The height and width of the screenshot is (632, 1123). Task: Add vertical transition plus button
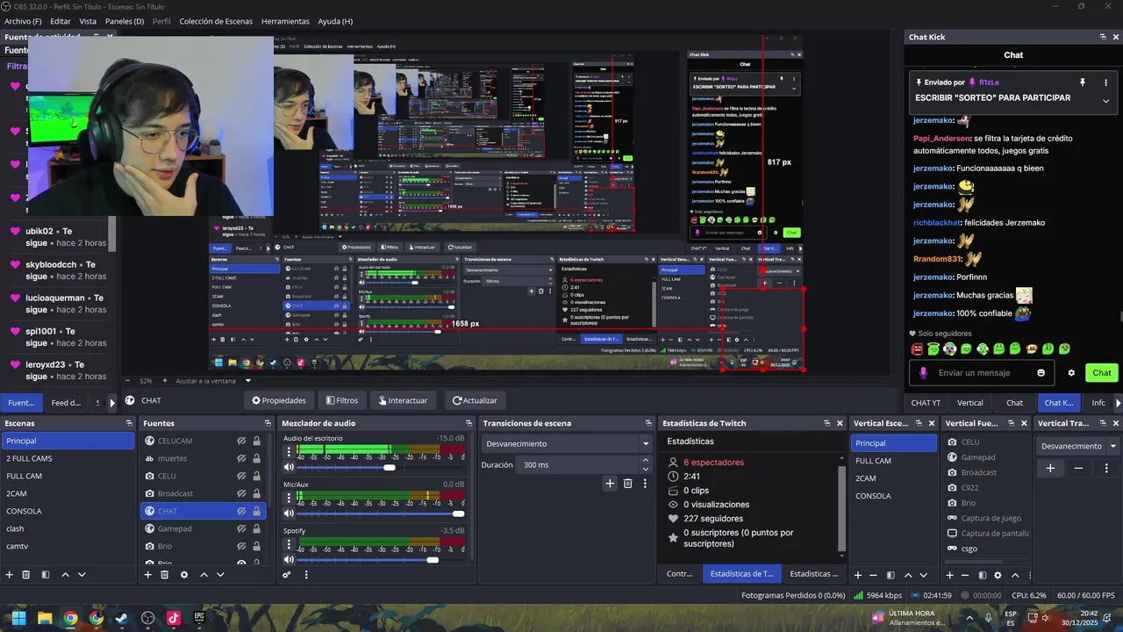point(1050,468)
